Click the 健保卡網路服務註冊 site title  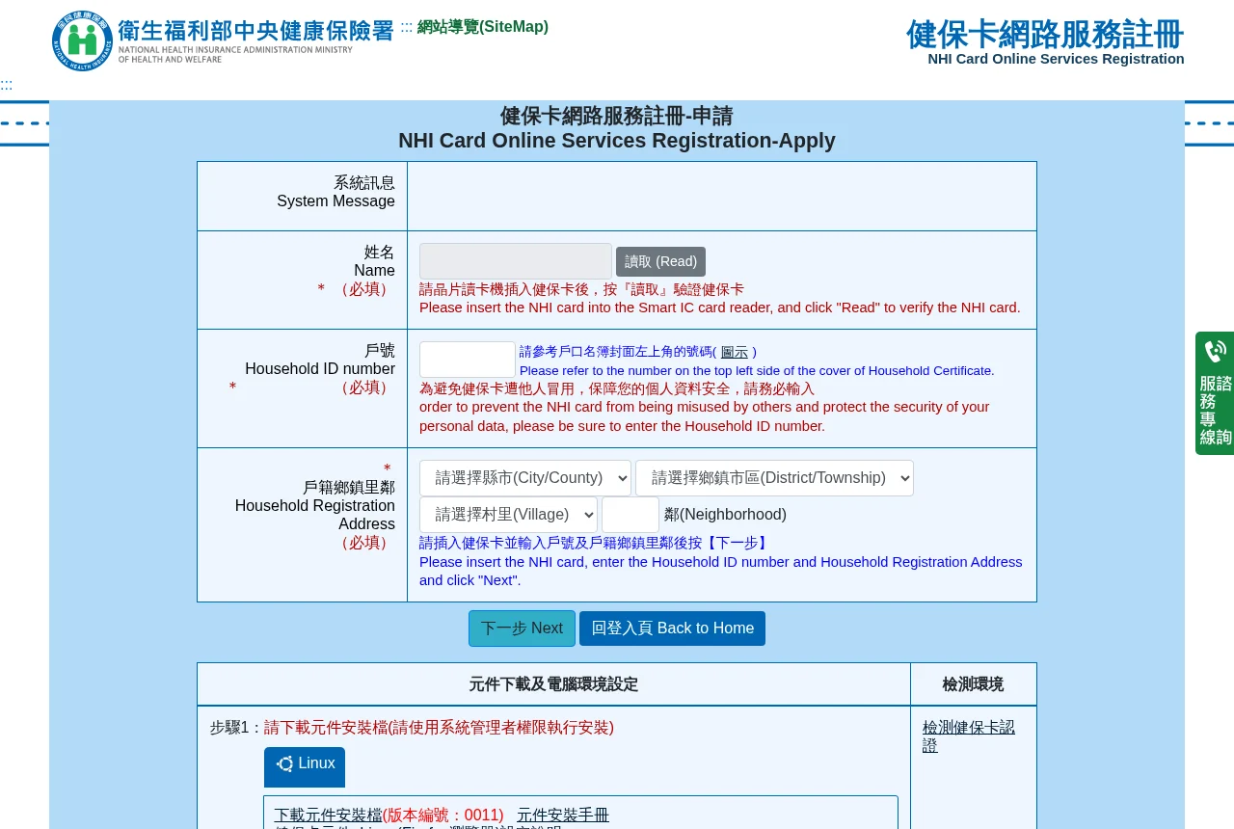[1045, 35]
